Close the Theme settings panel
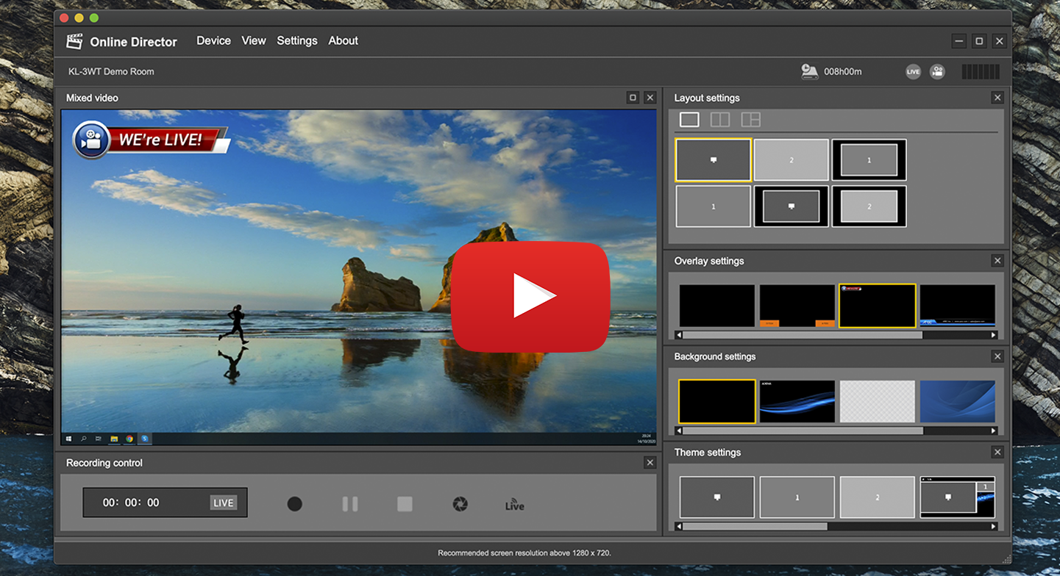This screenshot has height=576, width=1060. 997,453
